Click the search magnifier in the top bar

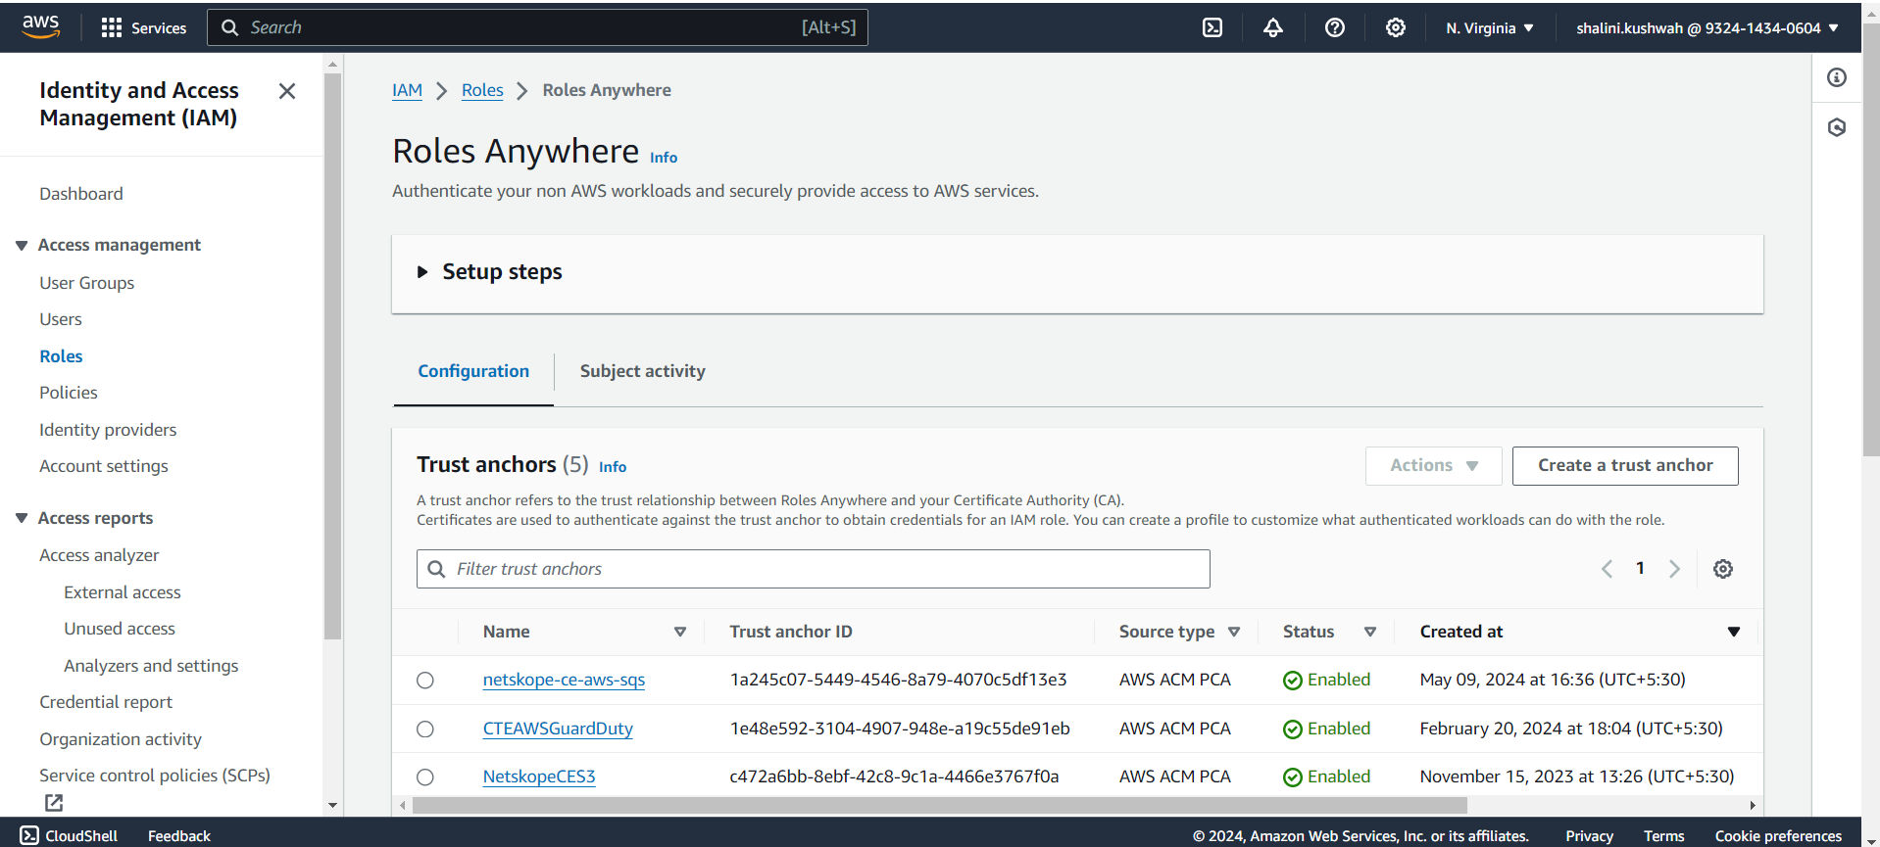(229, 27)
